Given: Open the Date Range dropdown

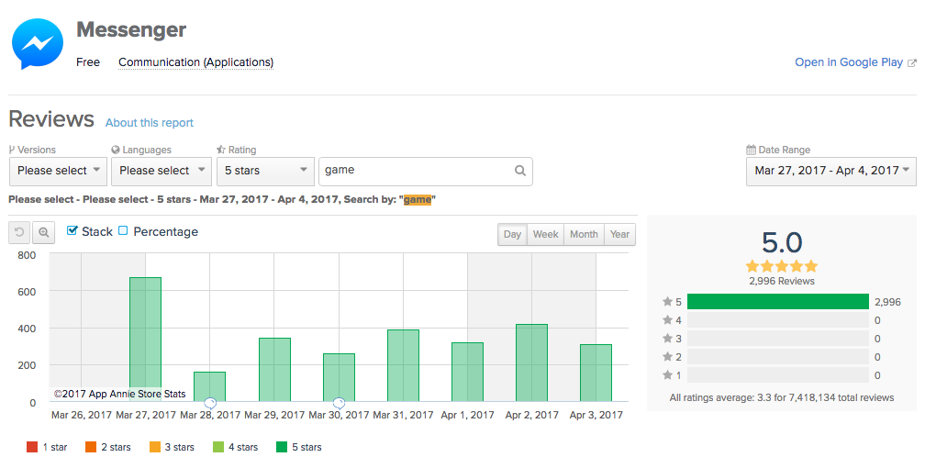Looking at the screenshot, I should 831,171.
